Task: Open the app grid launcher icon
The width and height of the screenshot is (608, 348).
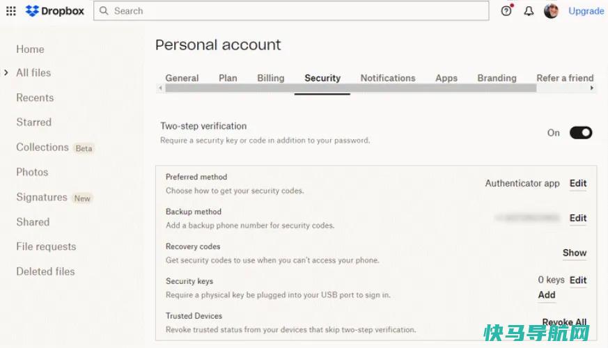Action: (11, 11)
